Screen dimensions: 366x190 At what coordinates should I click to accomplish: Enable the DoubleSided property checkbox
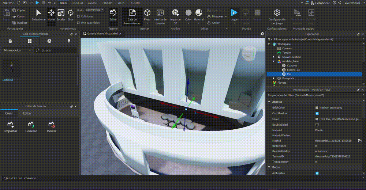(317, 125)
